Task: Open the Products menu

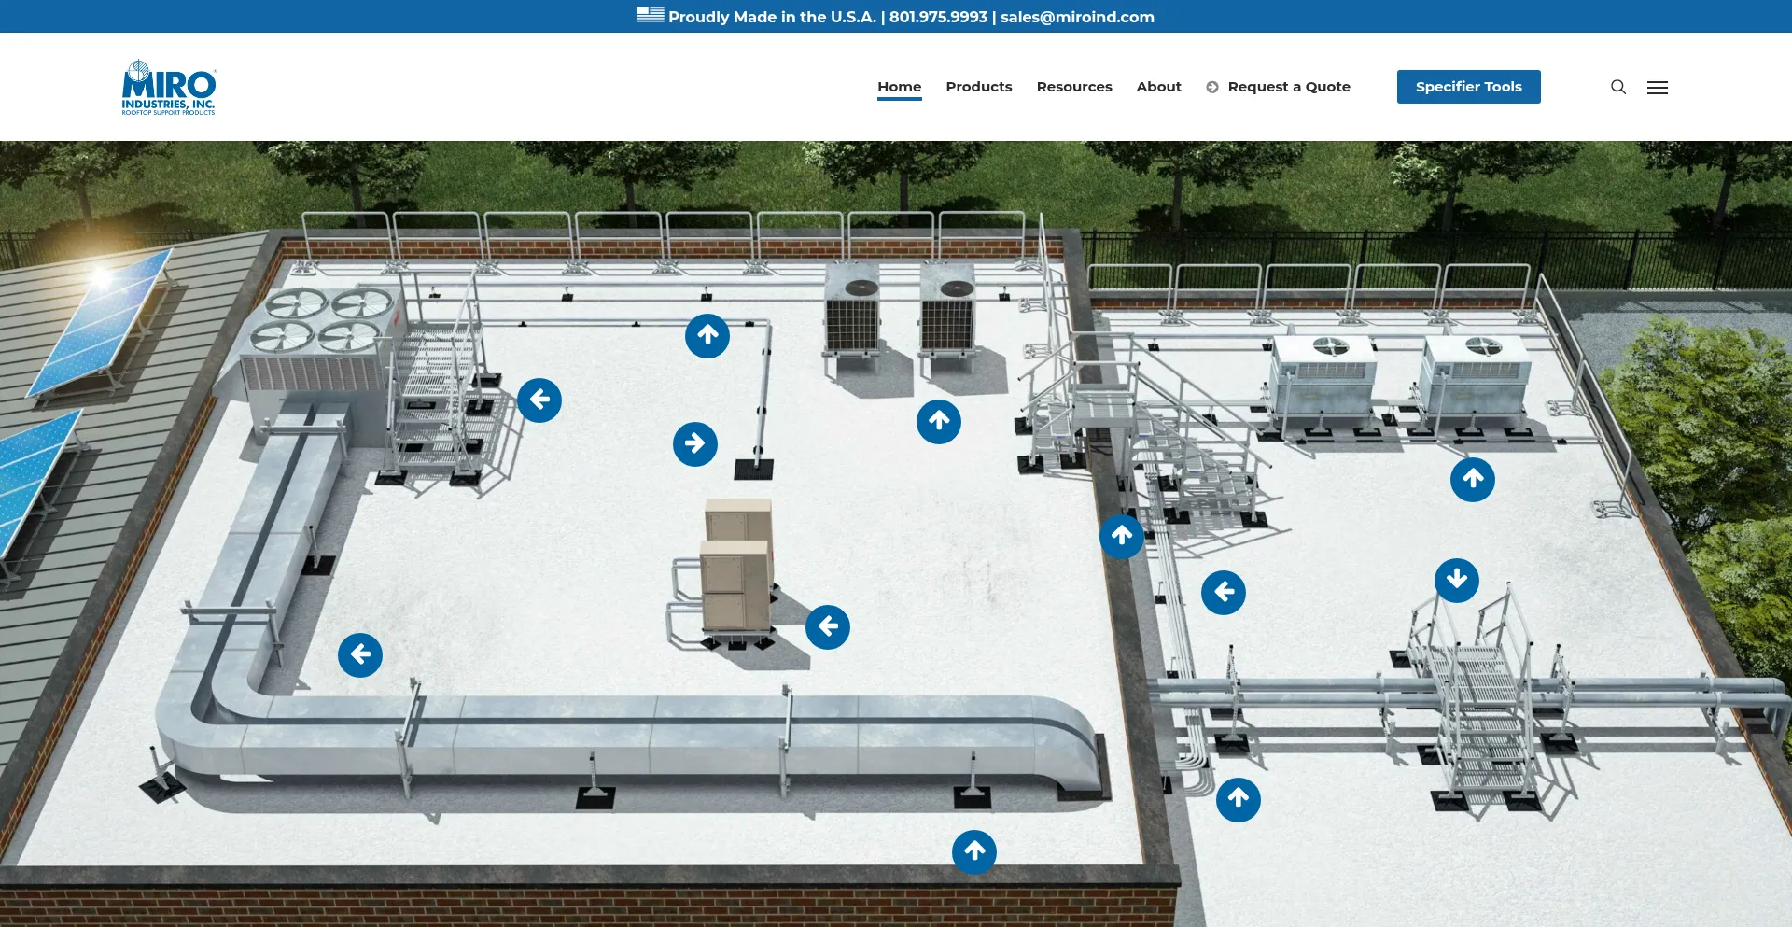Action: [x=978, y=87]
